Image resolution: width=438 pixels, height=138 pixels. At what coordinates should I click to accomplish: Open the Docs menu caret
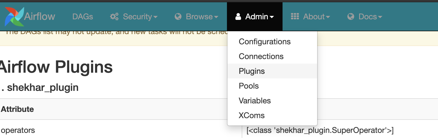pyautogui.click(x=380, y=17)
